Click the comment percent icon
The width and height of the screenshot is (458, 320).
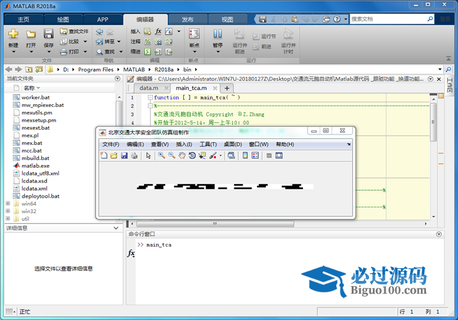[147, 42]
